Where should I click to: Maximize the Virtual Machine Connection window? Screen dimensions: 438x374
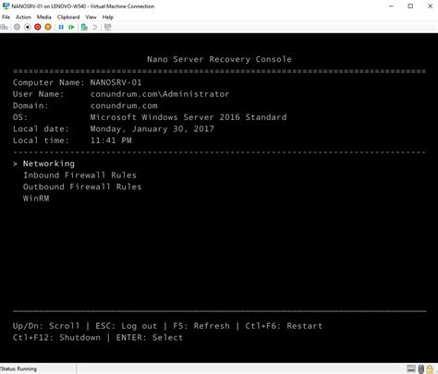coord(410,6)
